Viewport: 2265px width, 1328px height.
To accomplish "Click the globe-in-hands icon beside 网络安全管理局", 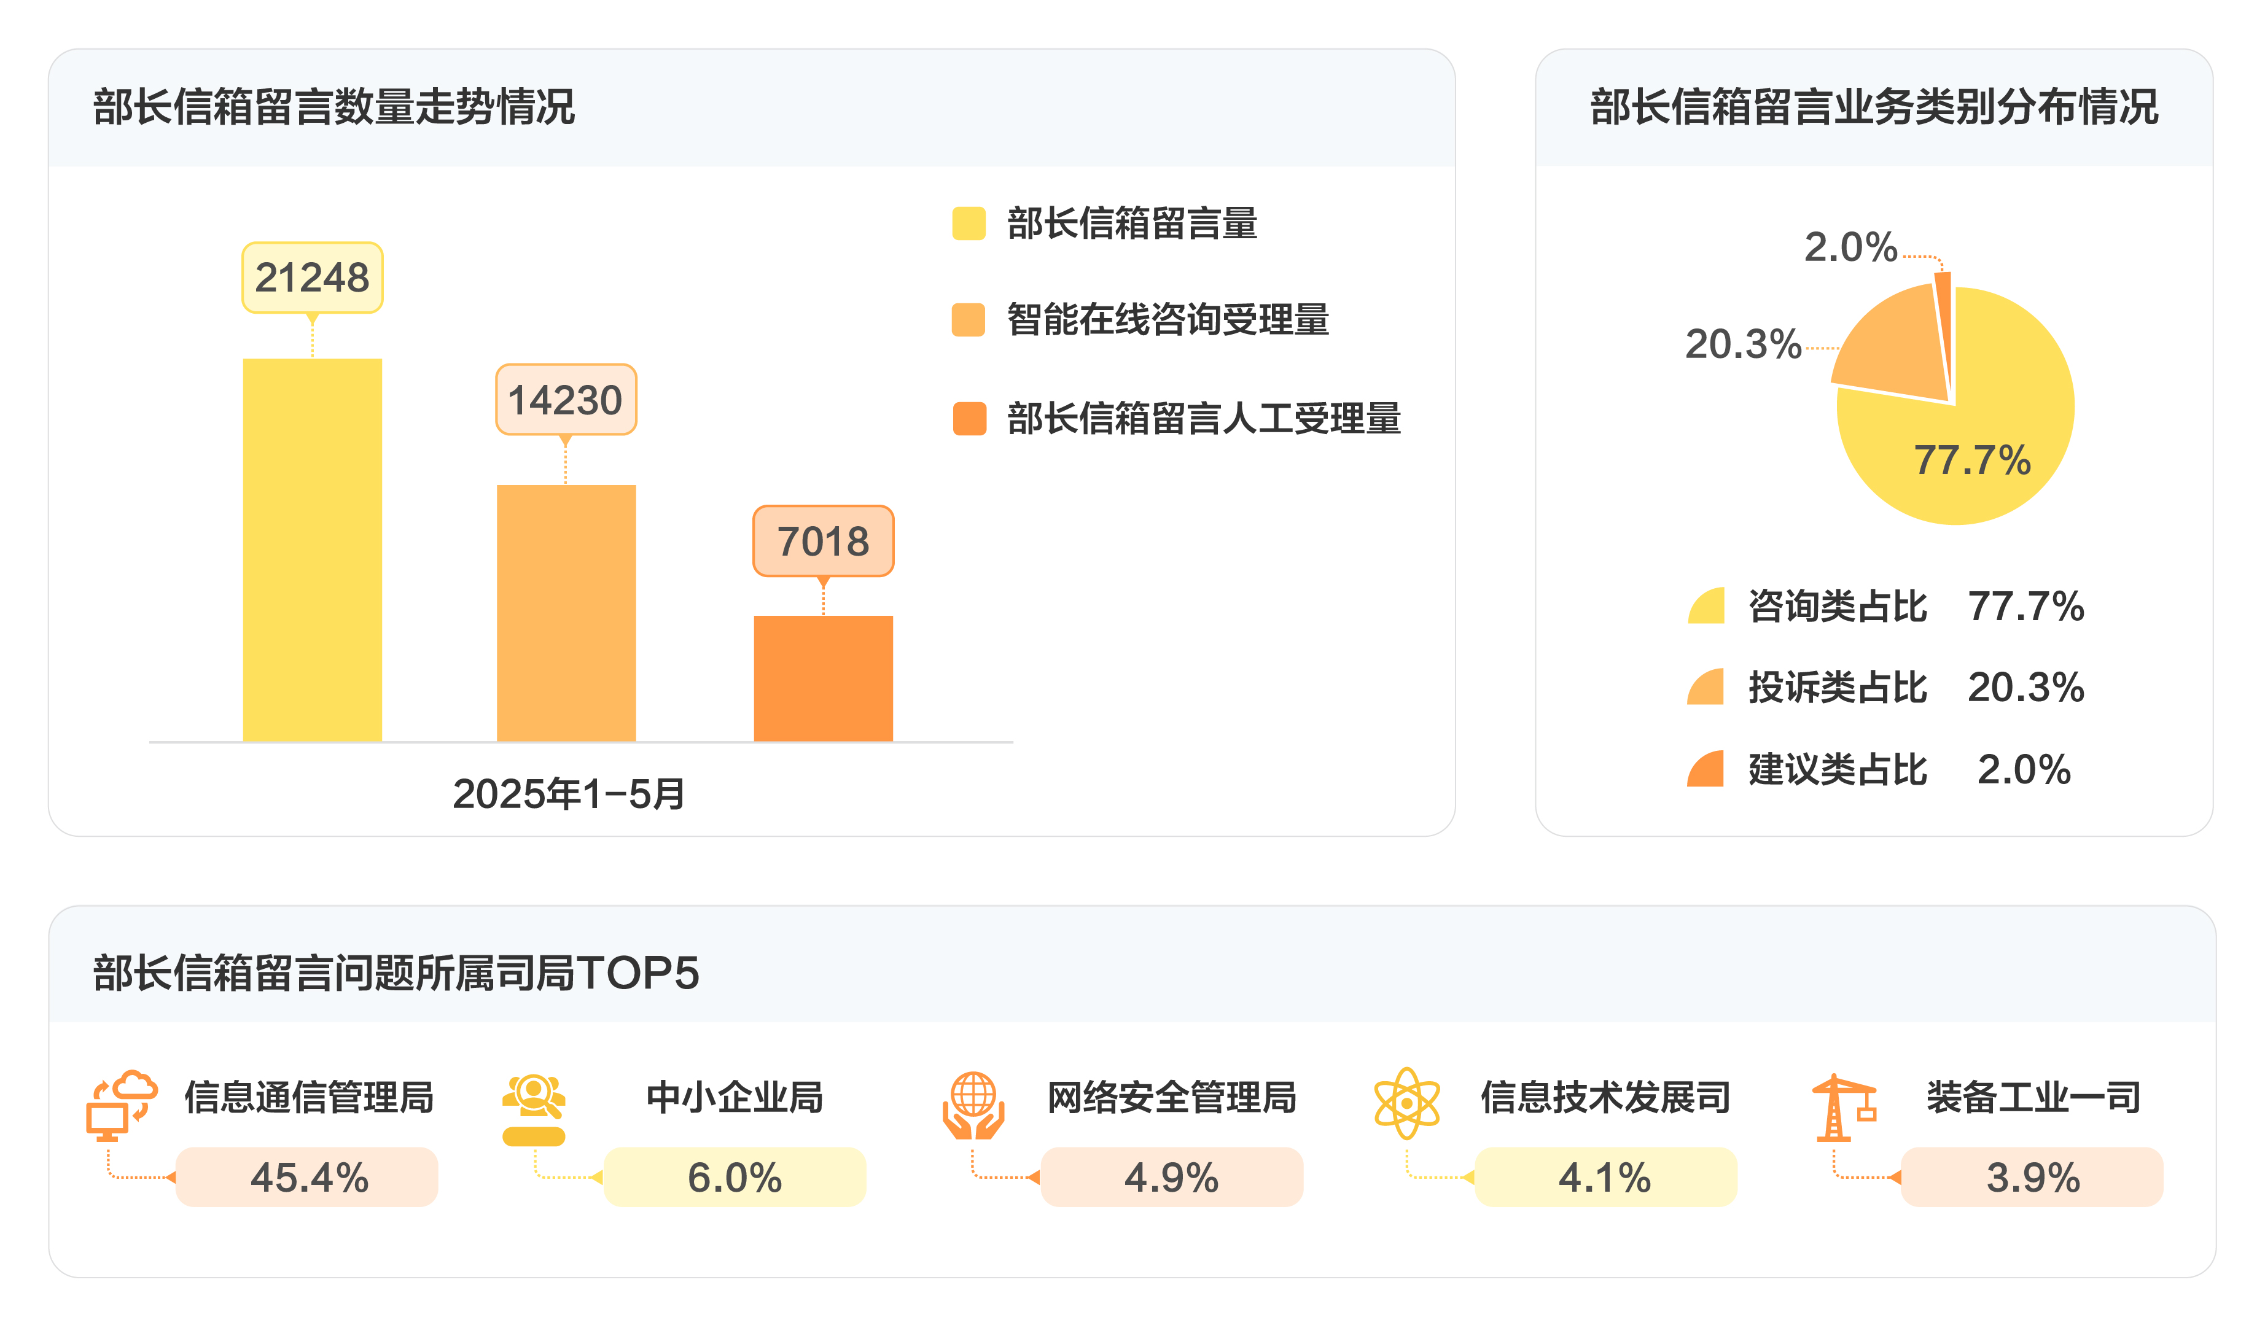I will (973, 1105).
